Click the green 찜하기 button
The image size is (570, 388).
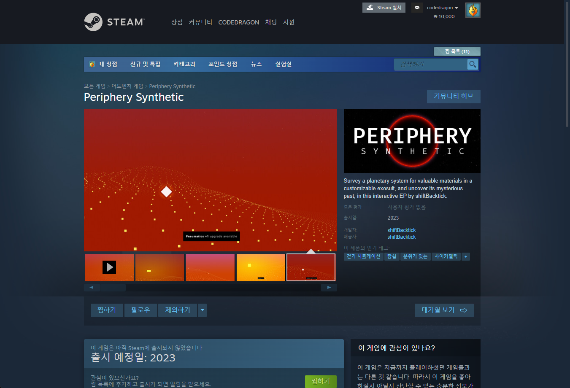321,381
